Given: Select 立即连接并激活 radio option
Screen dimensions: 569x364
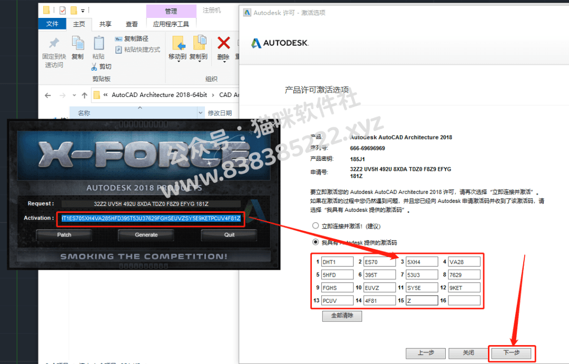Looking at the screenshot, I should 316,226.
